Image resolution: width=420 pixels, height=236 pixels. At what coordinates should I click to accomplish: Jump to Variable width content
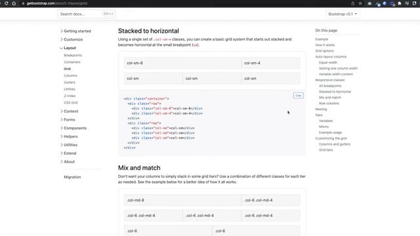click(335, 74)
